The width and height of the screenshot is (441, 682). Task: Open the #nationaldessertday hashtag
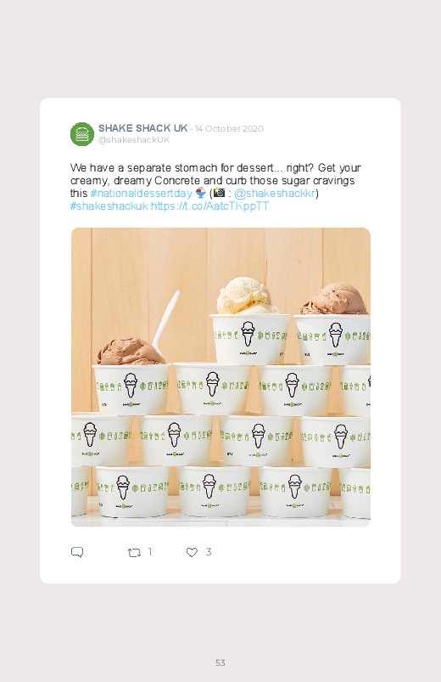142,193
